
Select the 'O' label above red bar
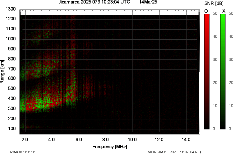[x=206, y=11]
